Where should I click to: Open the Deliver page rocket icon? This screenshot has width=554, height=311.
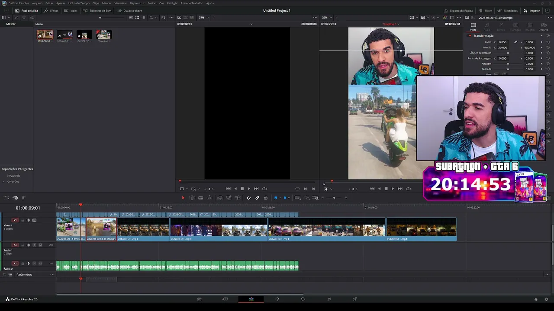355,299
